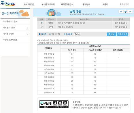Click the 측정소 주소 column header
The height and width of the screenshot is (113, 134).
pos(84,20)
